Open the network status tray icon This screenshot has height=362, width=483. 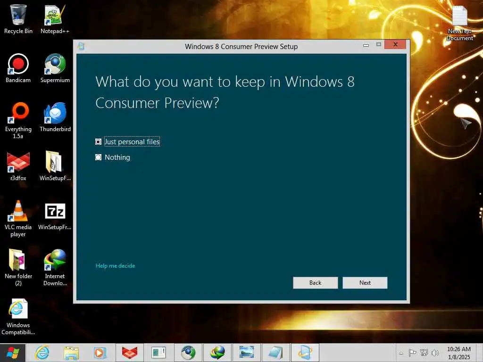click(x=424, y=353)
